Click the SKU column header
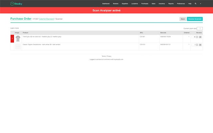213x133 pixels. (141, 33)
